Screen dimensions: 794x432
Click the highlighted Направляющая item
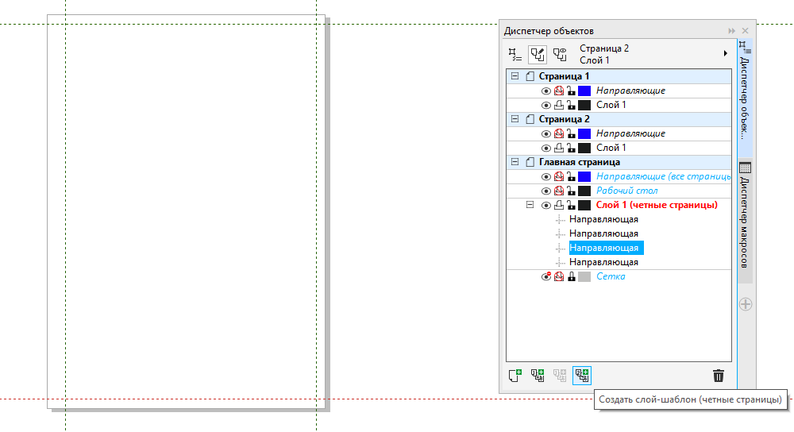(x=606, y=248)
